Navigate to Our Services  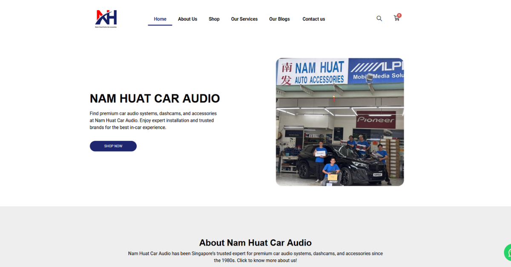(x=244, y=19)
